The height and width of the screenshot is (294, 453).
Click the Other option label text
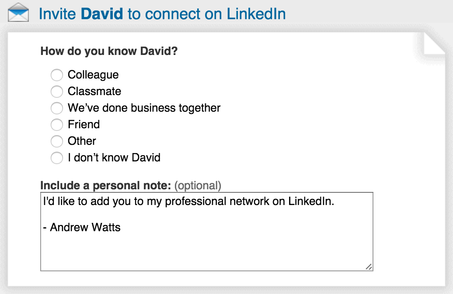click(x=82, y=141)
